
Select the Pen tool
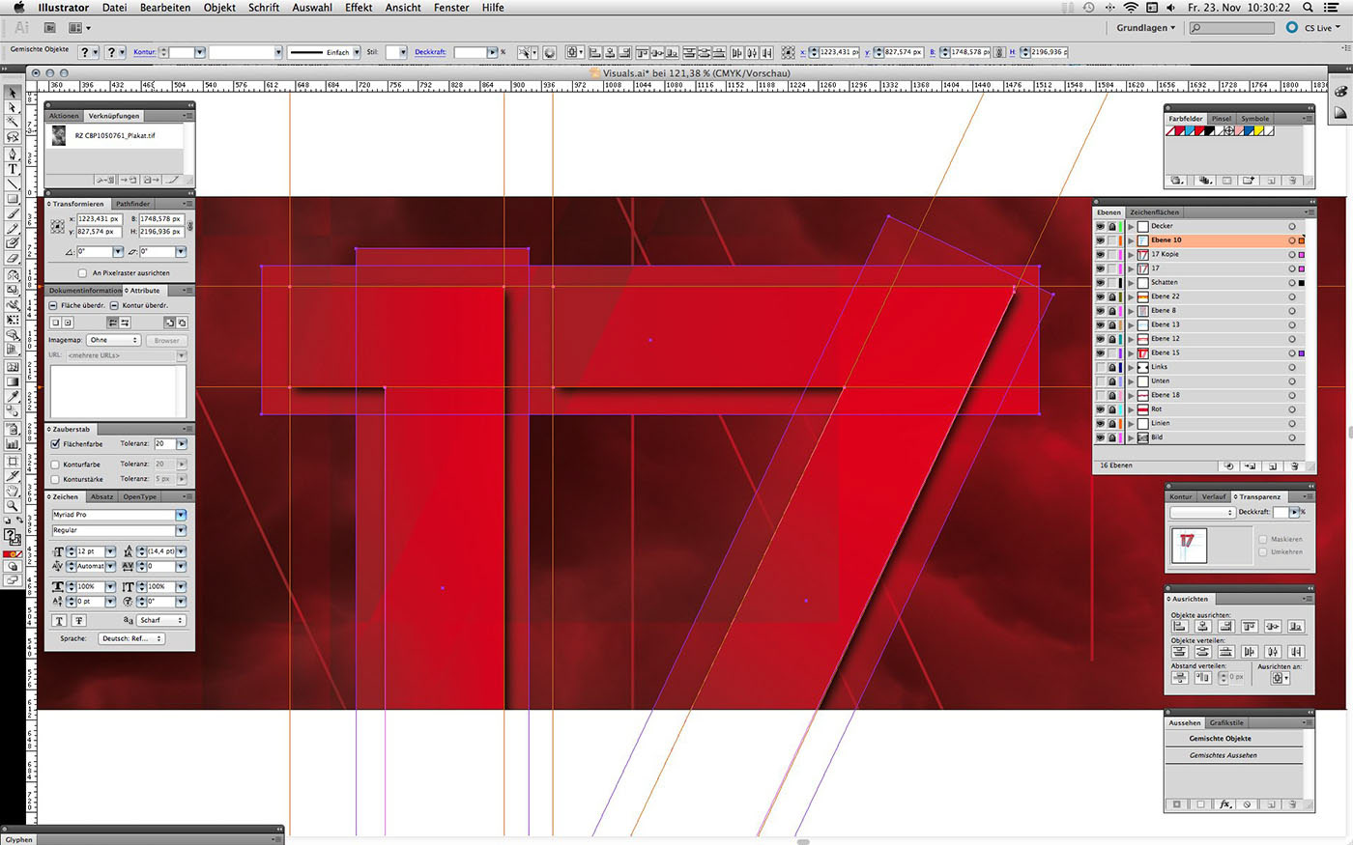(13, 154)
